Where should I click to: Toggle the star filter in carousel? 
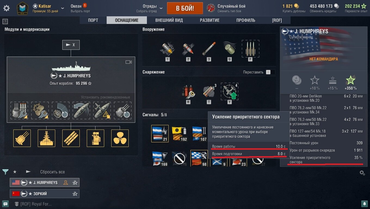point(15,172)
